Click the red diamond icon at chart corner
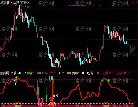Image resolution: width=138 pixels, height=107 pixels. [132, 2]
